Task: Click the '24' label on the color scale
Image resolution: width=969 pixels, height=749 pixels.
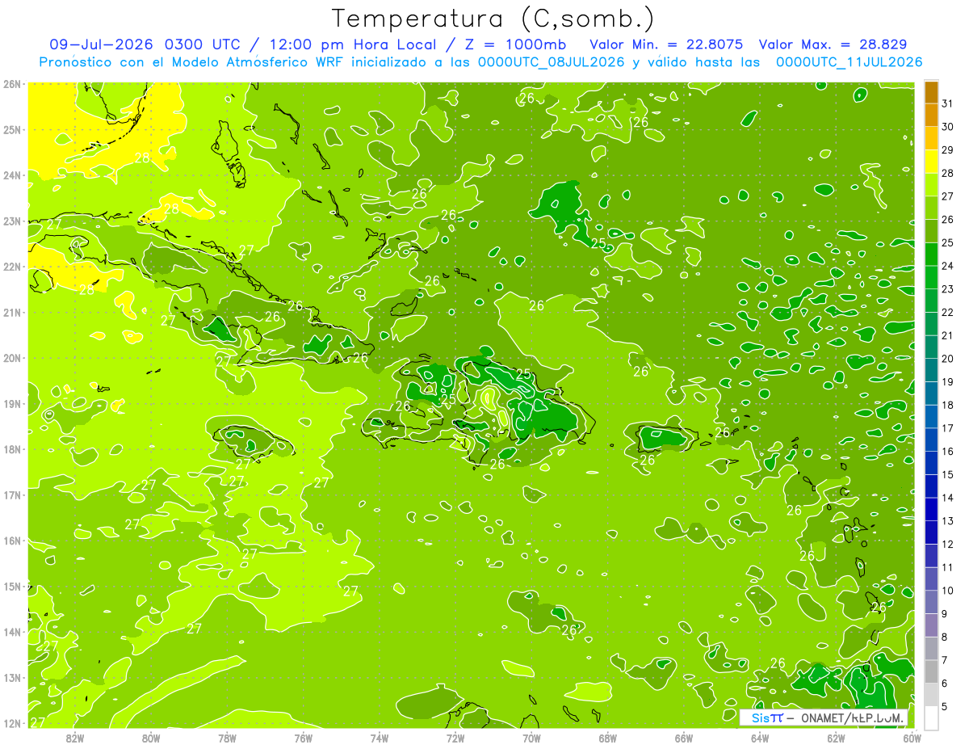Action: pyautogui.click(x=948, y=266)
